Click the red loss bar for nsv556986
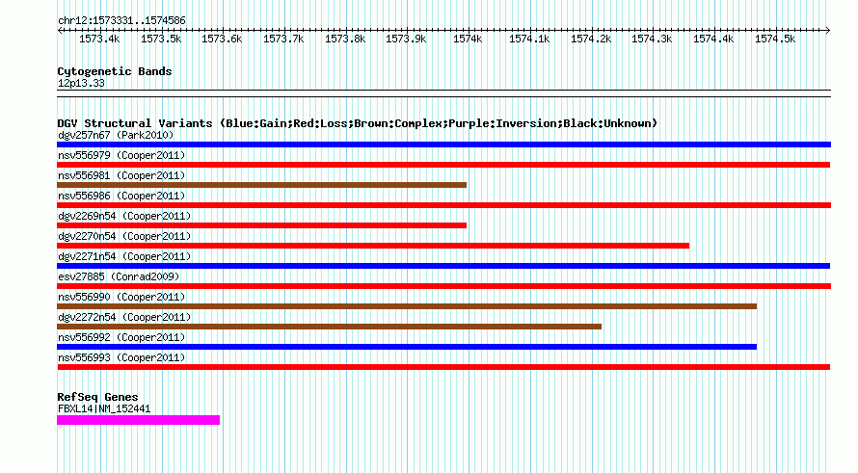Image resolution: width=858 pixels, height=473 pixels. (x=443, y=205)
